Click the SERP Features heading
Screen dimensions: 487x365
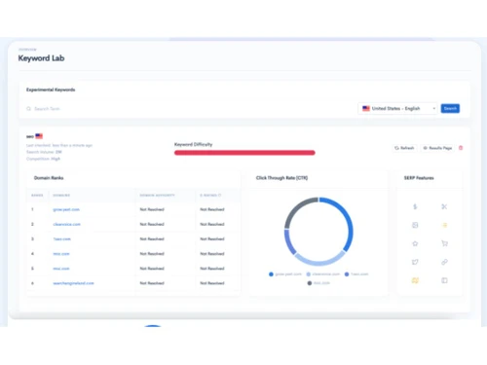click(419, 178)
